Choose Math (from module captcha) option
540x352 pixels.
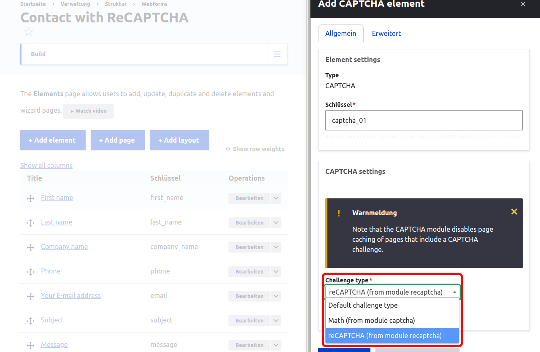(x=392, y=320)
